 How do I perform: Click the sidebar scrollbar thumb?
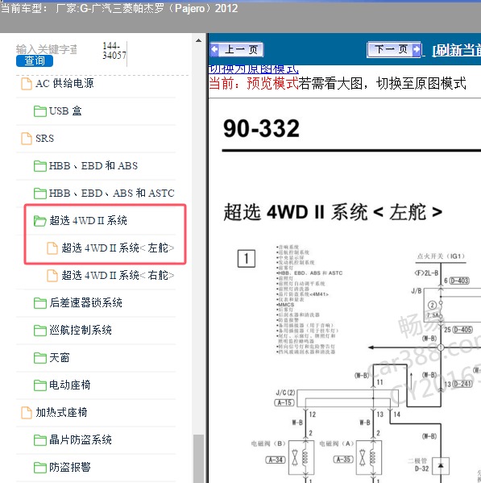[199, 459]
